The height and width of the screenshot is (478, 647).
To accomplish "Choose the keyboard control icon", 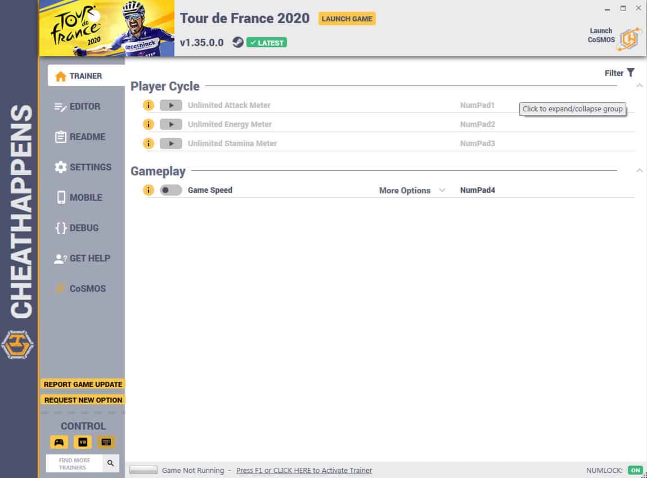I will click(106, 442).
